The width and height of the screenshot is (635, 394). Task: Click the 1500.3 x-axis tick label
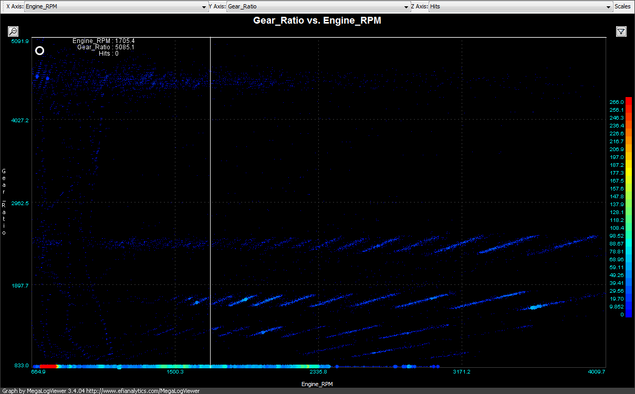click(175, 372)
